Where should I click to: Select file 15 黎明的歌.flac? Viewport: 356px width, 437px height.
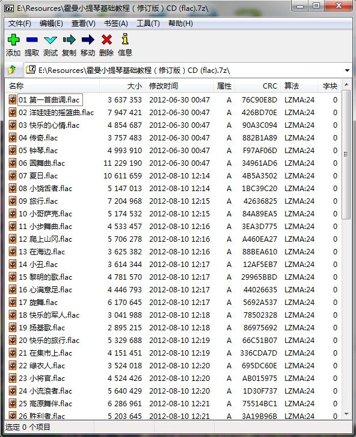(x=45, y=277)
